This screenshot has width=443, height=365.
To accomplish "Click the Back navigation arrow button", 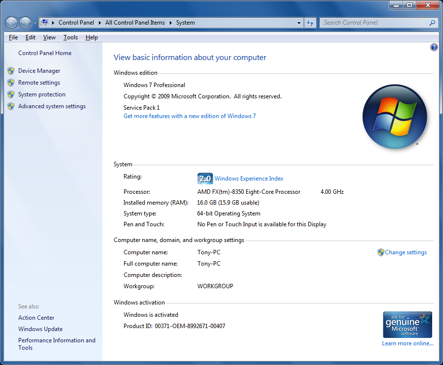I will tap(12, 23).
